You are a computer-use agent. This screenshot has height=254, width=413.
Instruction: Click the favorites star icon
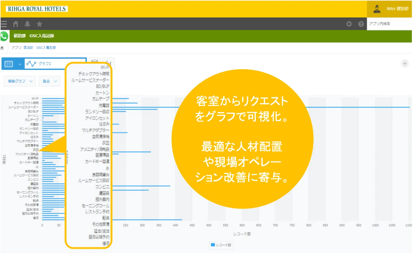[39, 24]
